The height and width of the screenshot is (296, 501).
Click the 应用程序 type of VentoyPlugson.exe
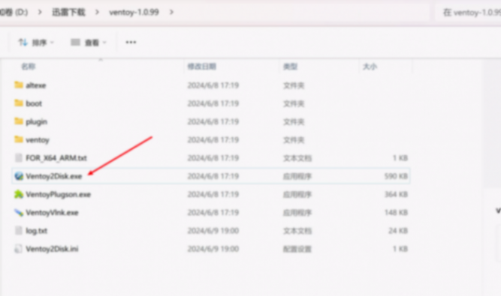point(297,194)
